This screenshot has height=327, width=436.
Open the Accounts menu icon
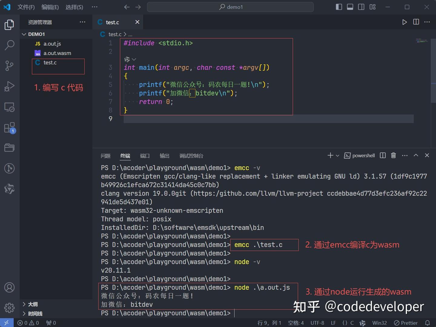pos(9,287)
